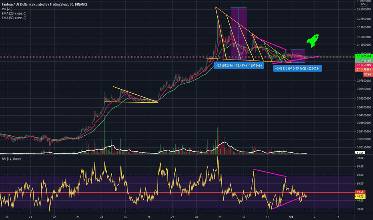Click the green 0.11476684 price label
Image resolution: width=373 pixels, height=220 pixels.
coord(364,56)
